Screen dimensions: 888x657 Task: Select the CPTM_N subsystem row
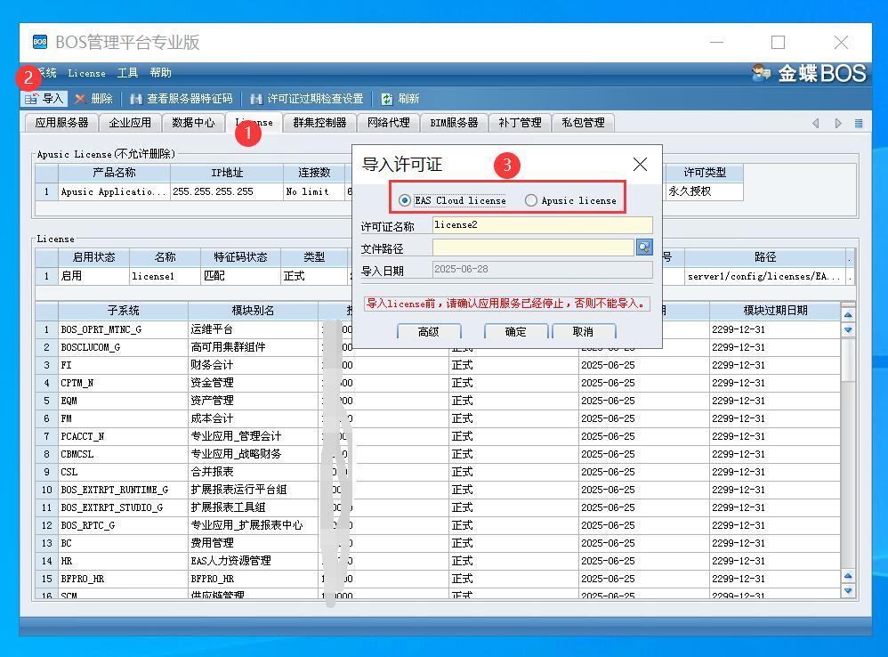point(123,383)
